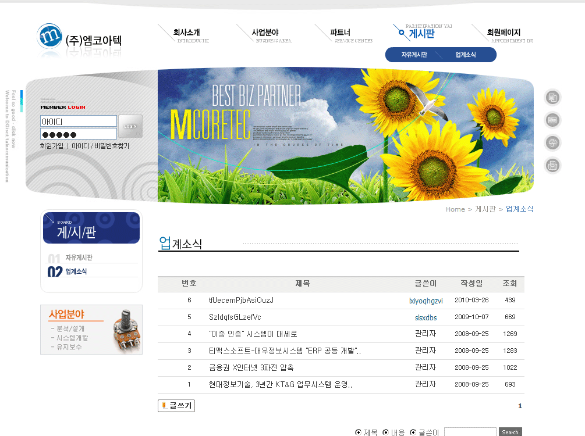Click the password input field
Image resolution: width=585 pixels, height=436 pixels.
tap(79, 134)
